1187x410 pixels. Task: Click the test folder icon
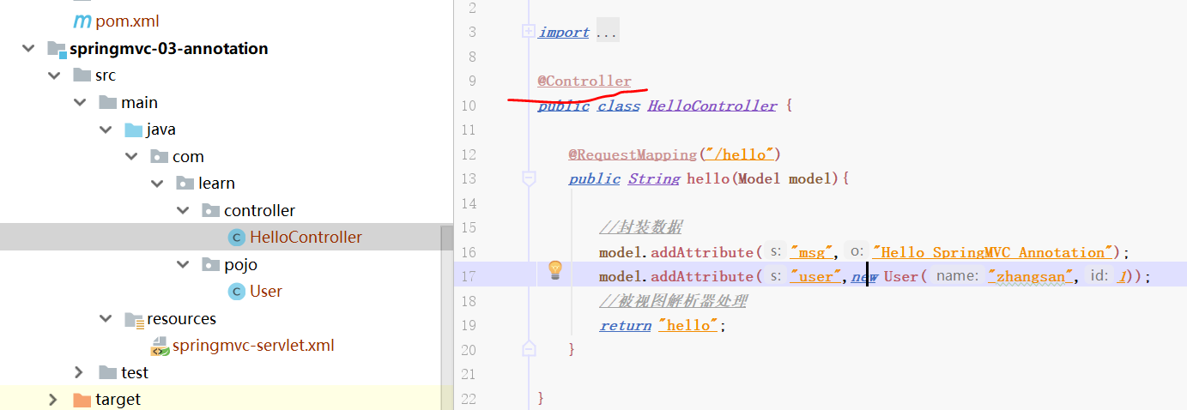(107, 373)
